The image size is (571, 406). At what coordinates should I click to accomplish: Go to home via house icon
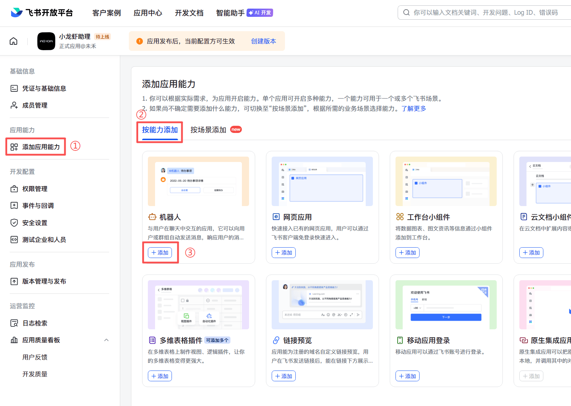click(13, 41)
